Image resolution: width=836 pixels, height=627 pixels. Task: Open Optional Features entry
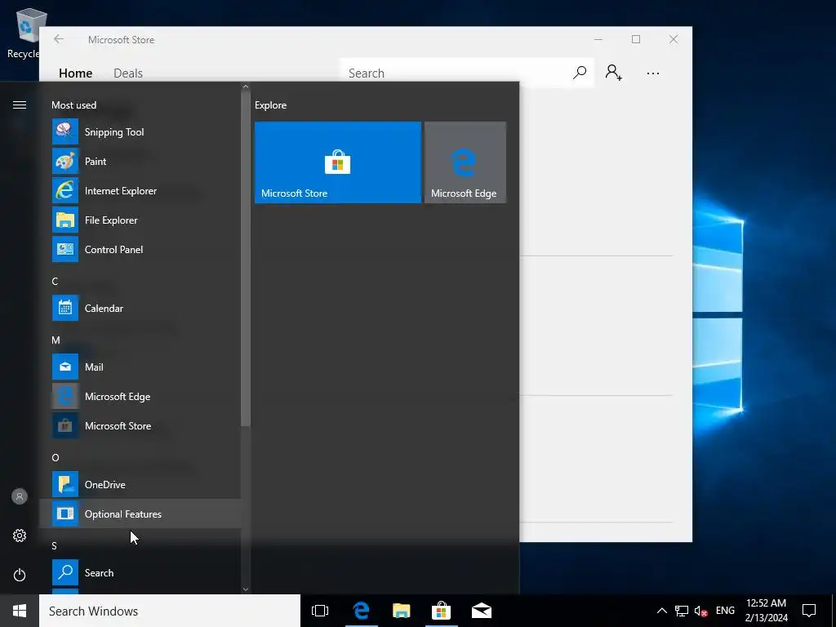pyautogui.click(x=140, y=514)
